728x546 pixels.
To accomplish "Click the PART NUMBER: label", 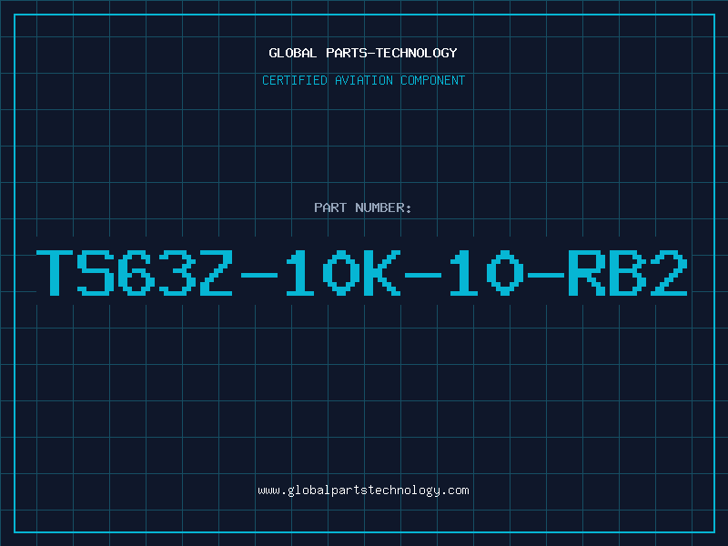I will click(x=363, y=207).
